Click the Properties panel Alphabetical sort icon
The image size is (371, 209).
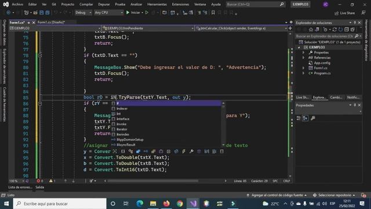point(305,118)
